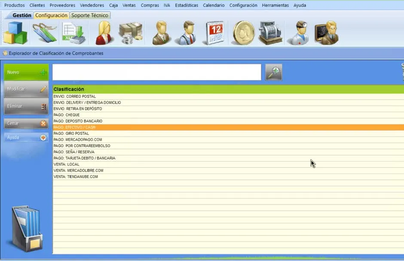The image size is (404, 261).
Task: Open the products colored cubes icon
Action: (x=15, y=33)
